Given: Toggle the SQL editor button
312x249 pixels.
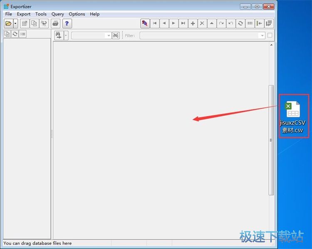Looking at the screenshot, I should coord(145,23).
